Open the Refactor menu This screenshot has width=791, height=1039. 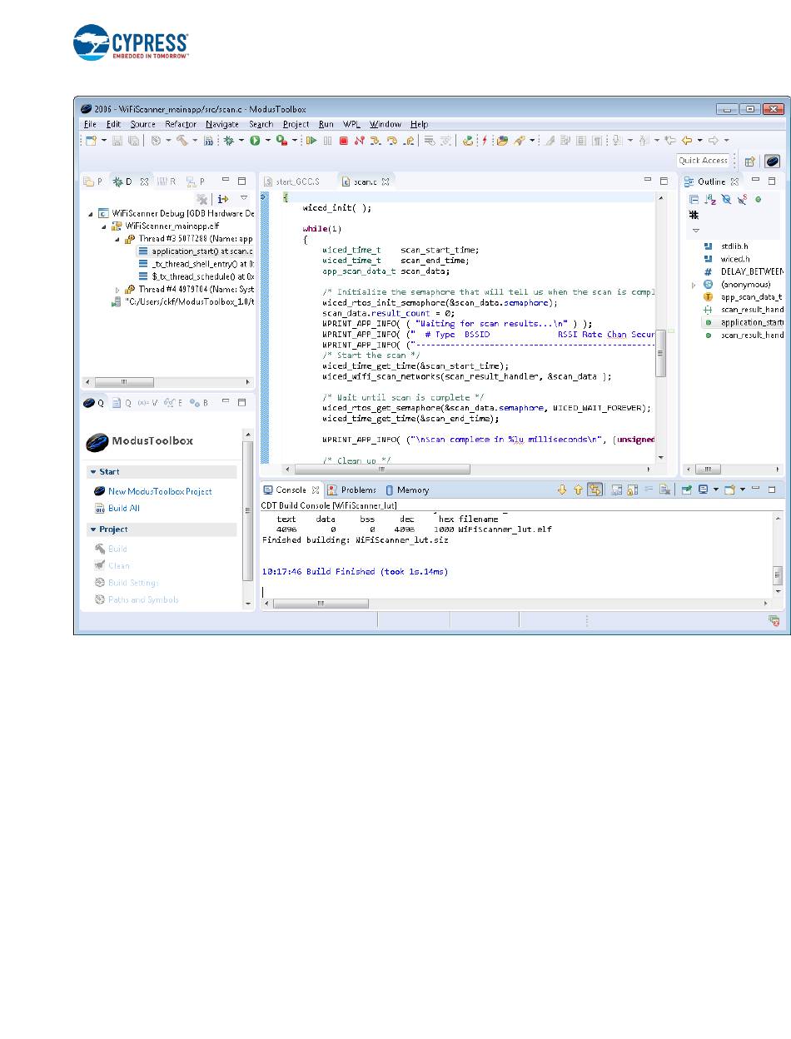coord(181,124)
